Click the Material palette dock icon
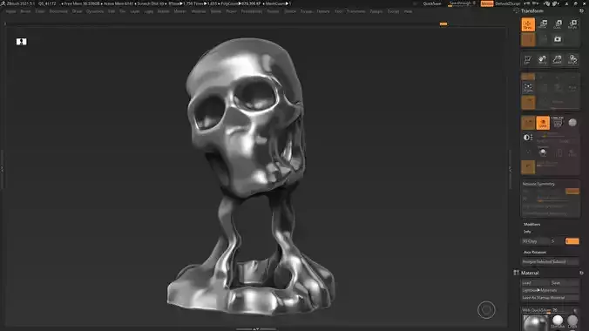This screenshot has width=589, height=331. coord(581,273)
